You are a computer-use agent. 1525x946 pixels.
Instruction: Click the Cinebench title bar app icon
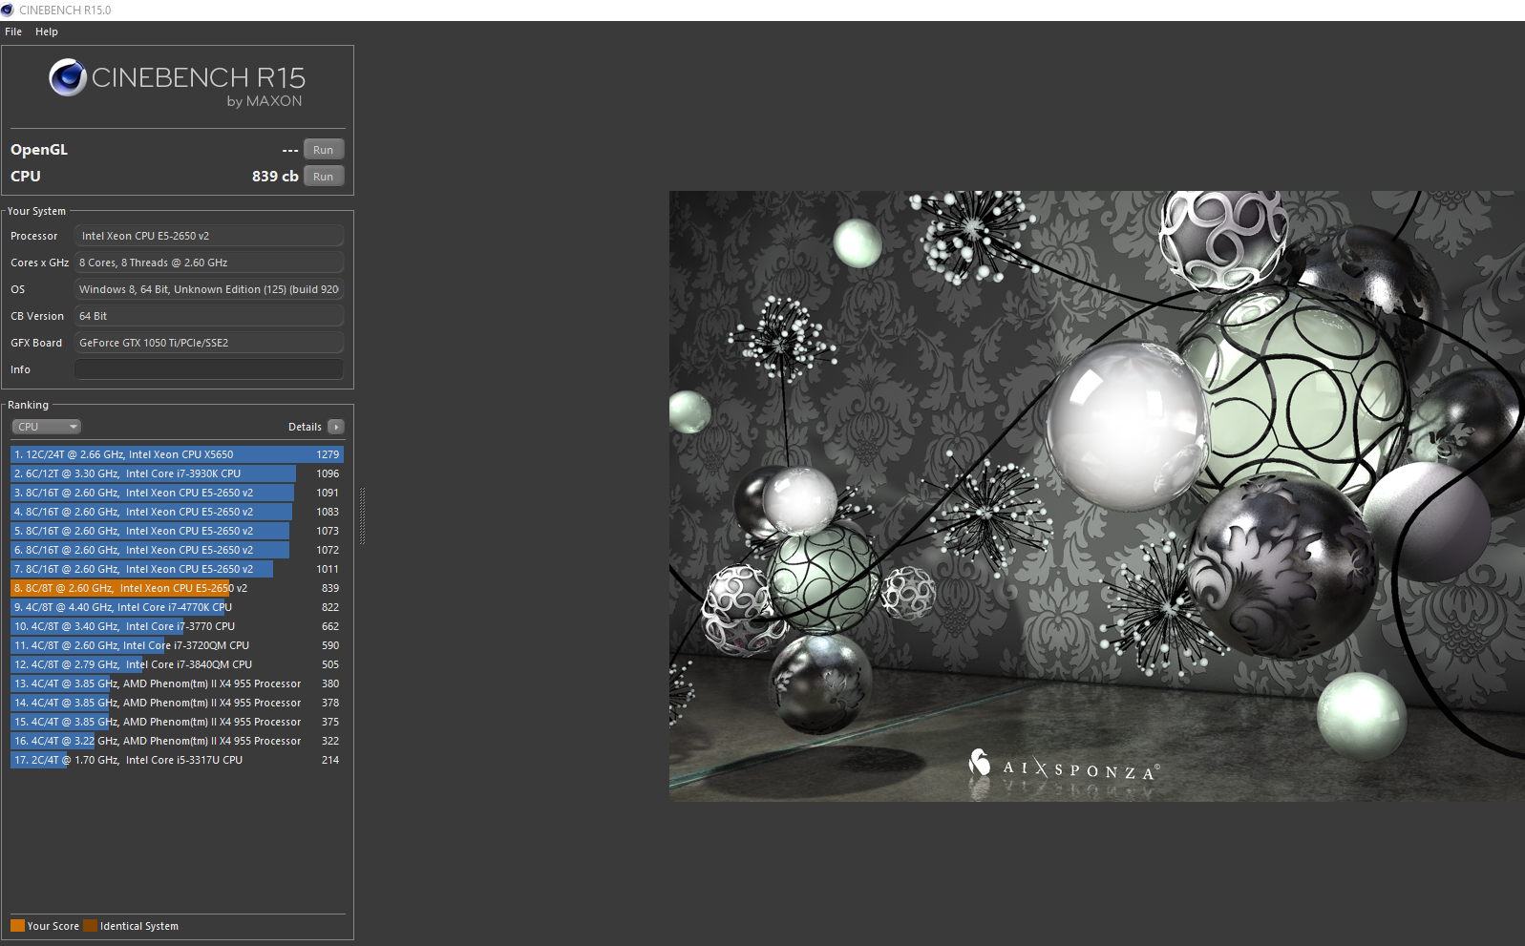pyautogui.click(x=8, y=10)
